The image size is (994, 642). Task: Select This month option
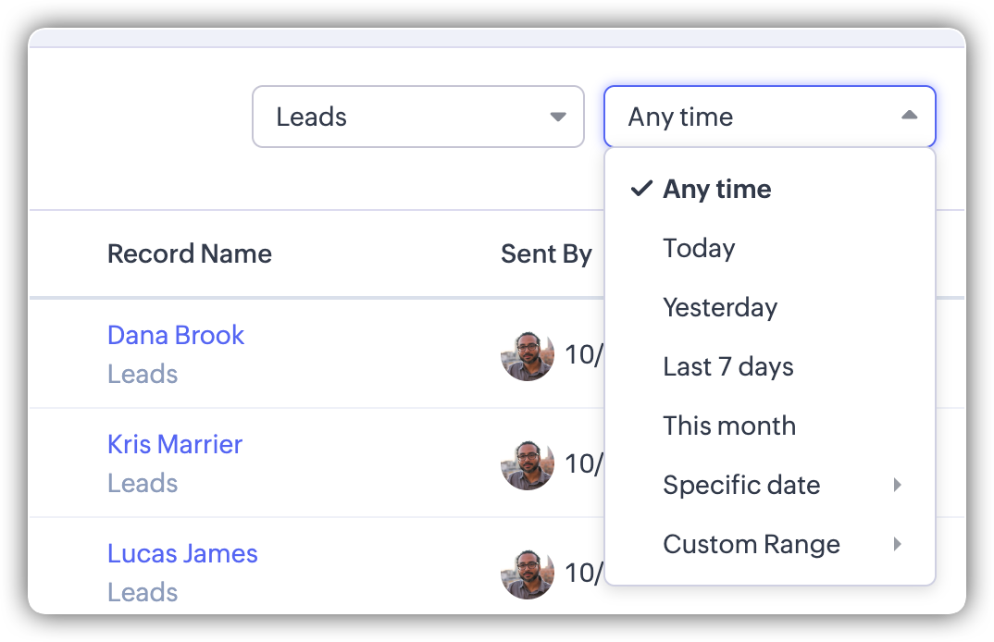coord(729,426)
